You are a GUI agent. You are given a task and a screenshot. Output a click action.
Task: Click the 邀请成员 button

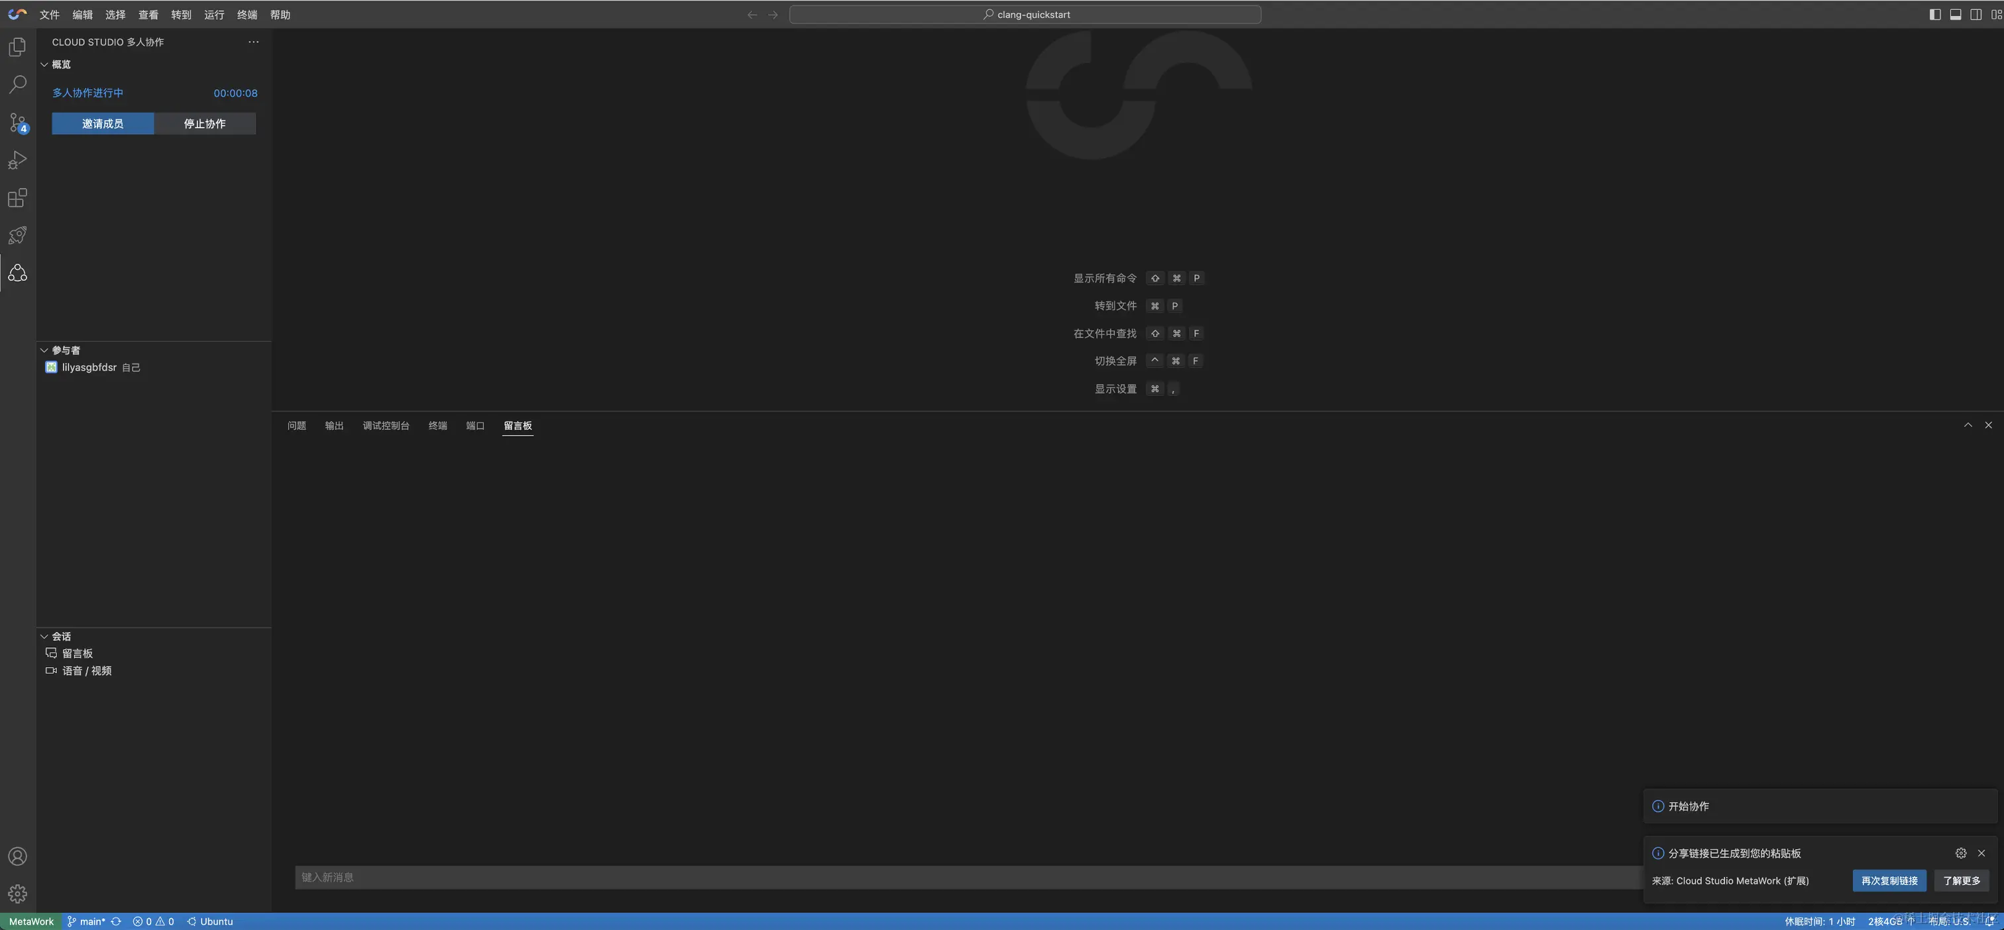point(103,124)
